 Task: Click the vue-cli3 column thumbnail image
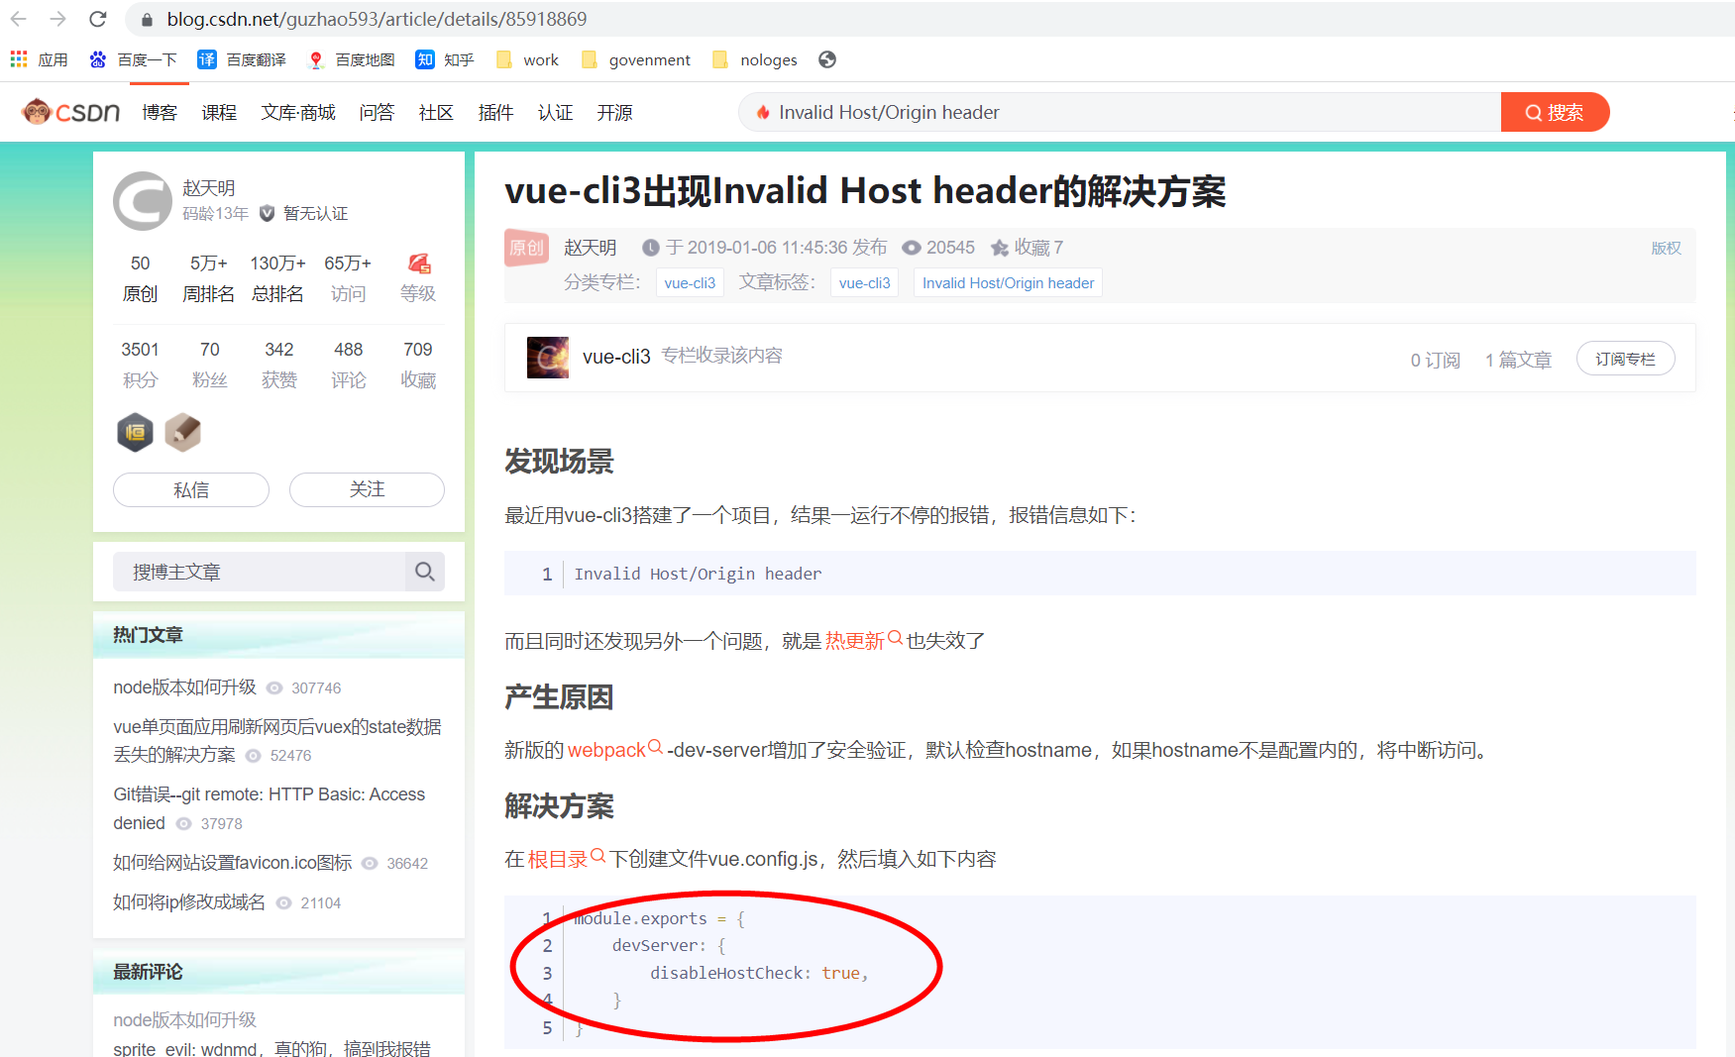[548, 357]
